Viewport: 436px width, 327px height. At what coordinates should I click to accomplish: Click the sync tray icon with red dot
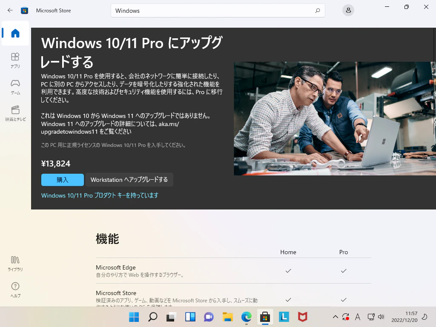tap(346, 317)
